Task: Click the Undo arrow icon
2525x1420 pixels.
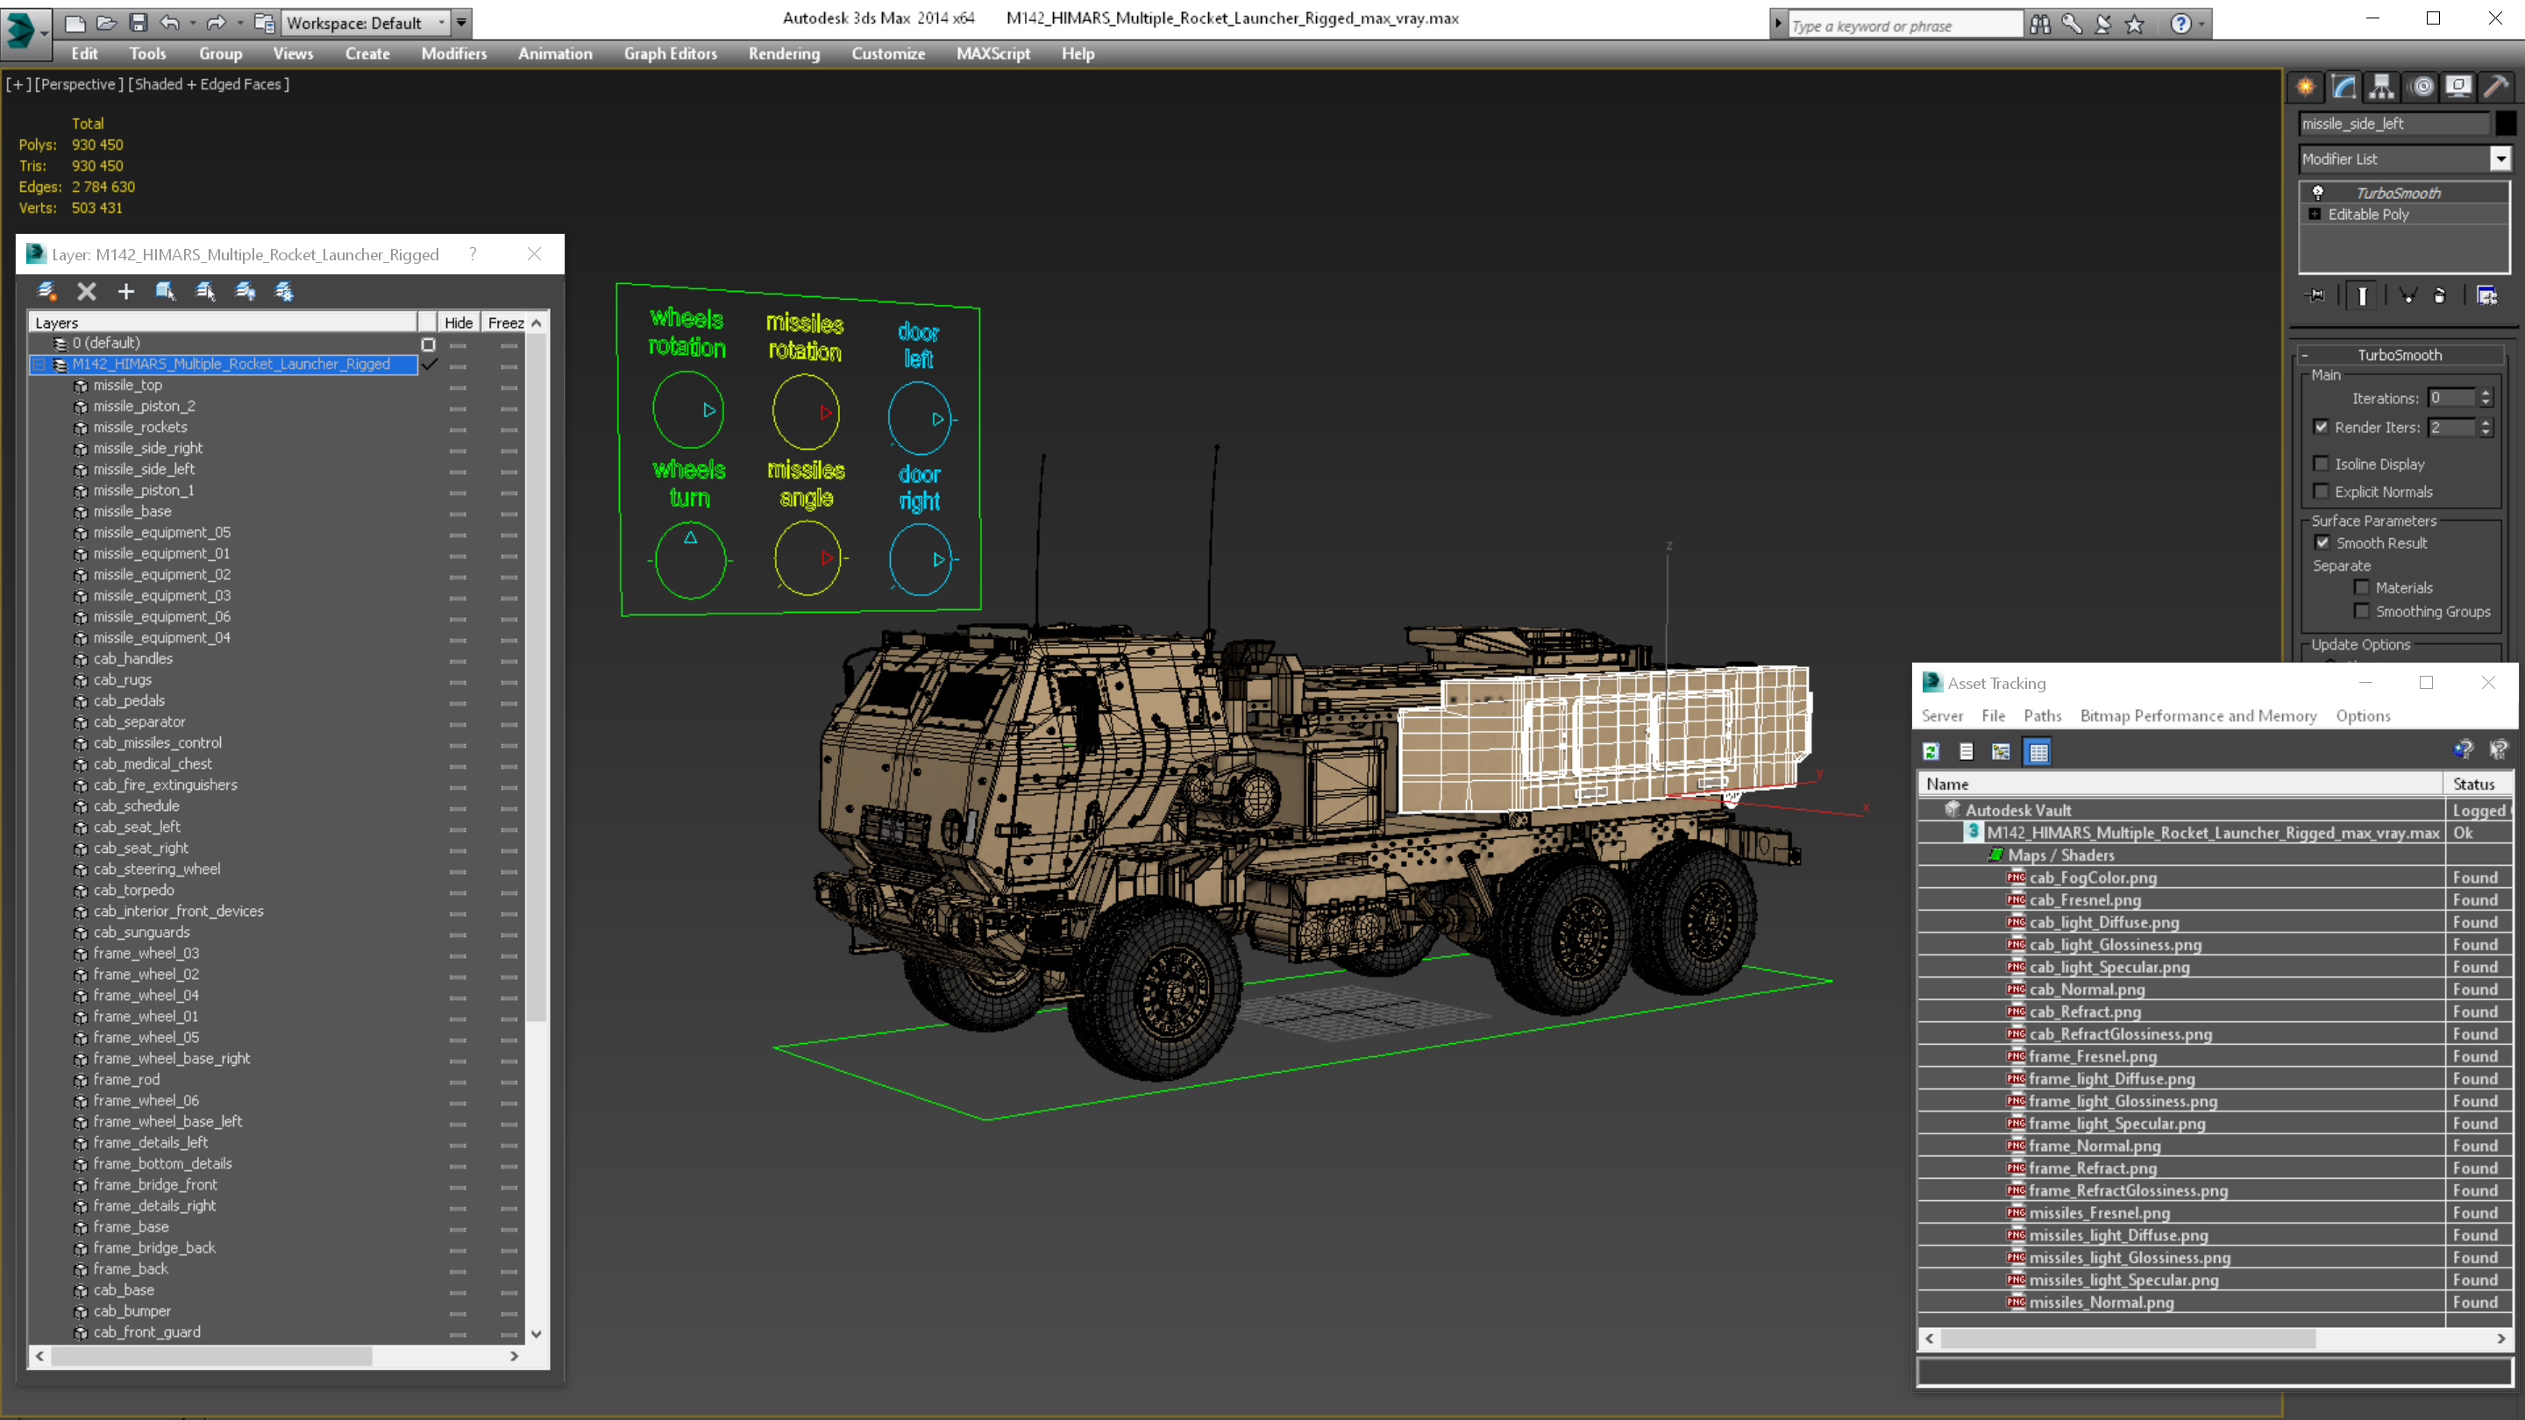Action: (169, 23)
